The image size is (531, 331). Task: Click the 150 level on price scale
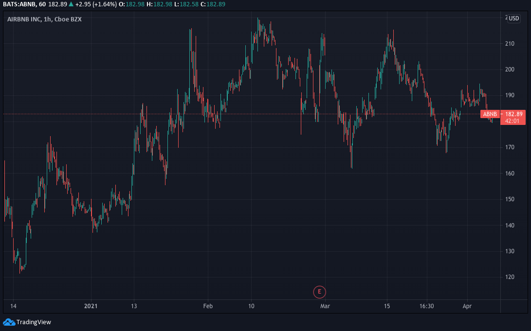point(510,199)
